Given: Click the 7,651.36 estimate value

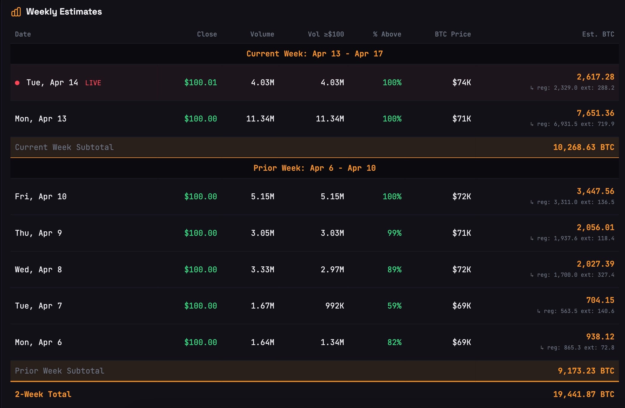Looking at the screenshot, I should (595, 113).
